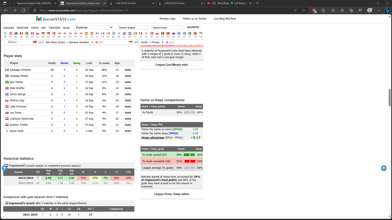392x220 pixels.
Task: Mute audio on the Lofi Keep You tab
Action: (x=213, y=4)
